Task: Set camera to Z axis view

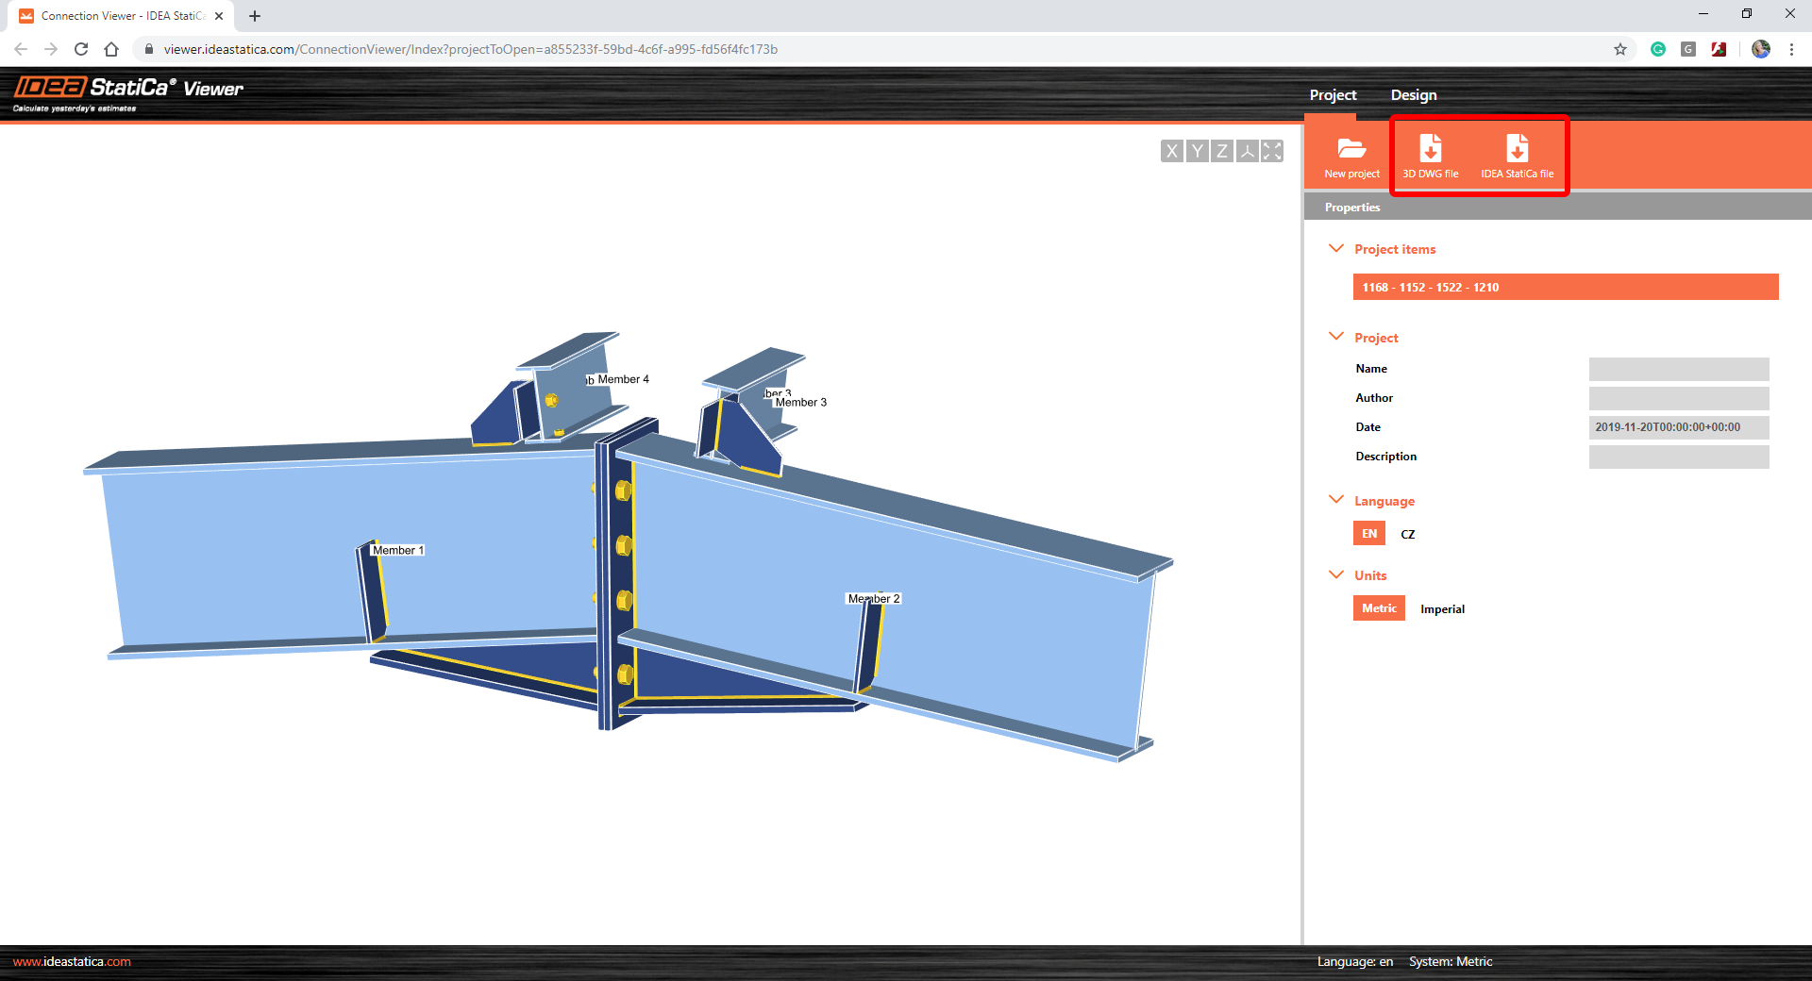Action: point(1221,150)
